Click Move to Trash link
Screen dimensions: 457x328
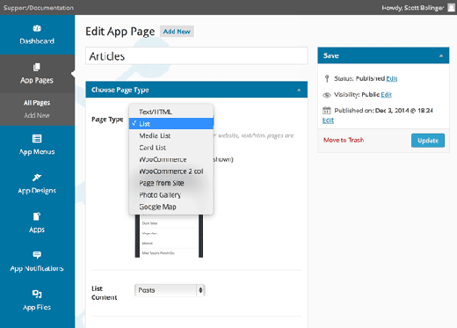point(344,140)
